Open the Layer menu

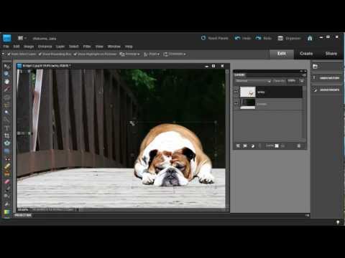[60, 47]
